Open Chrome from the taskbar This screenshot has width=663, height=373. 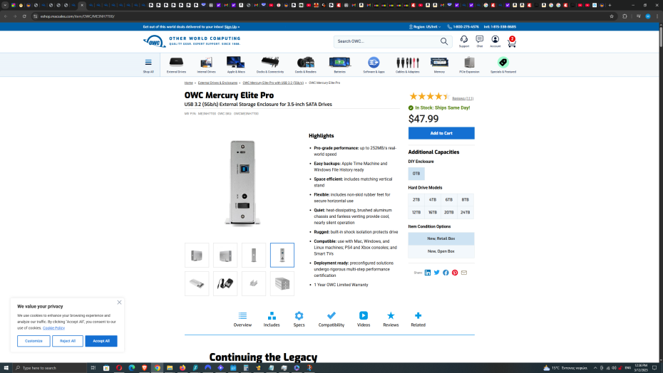click(x=157, y=368)
